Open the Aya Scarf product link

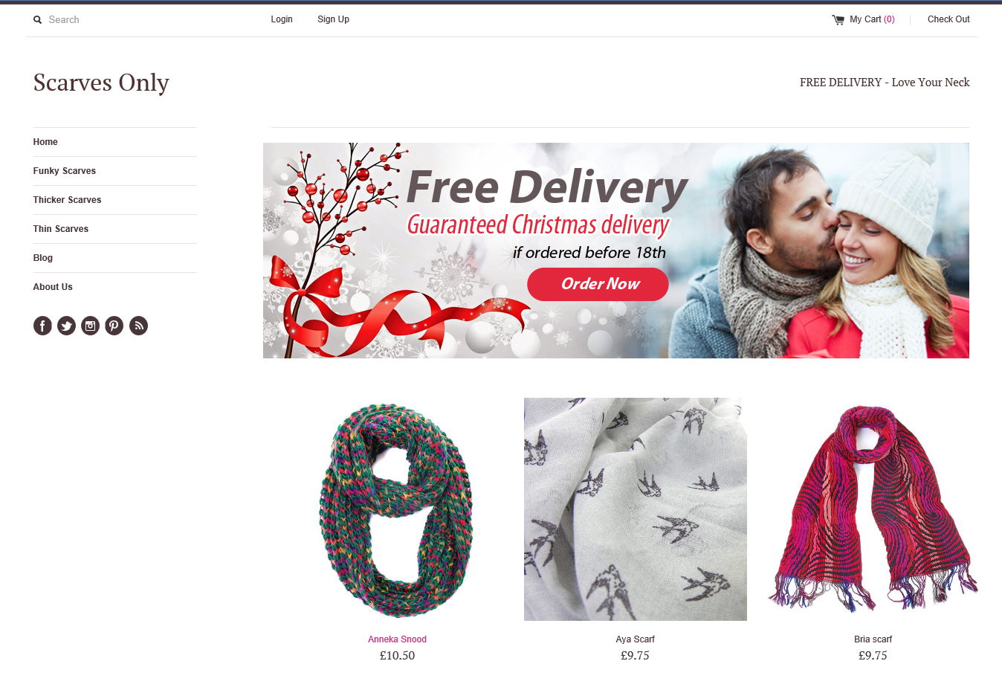(x=635, y=639)
